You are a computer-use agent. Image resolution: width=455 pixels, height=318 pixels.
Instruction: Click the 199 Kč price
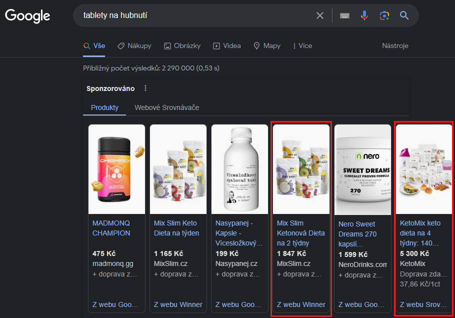[x=227, y=253]
